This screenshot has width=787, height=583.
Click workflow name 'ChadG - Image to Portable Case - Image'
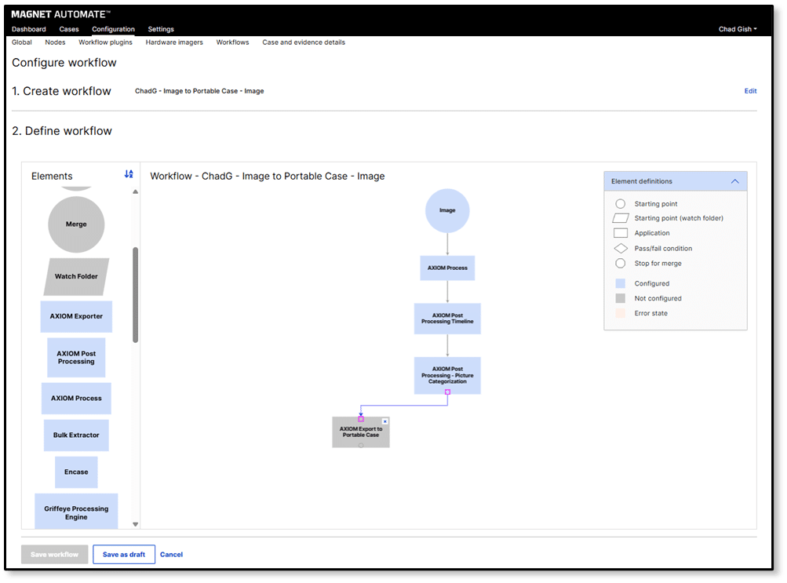[199, 91]
